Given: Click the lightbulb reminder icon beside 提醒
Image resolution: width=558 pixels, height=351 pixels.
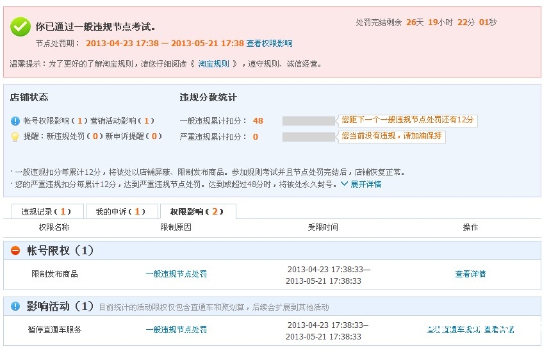Looking at the screenshot, I should [15, 136].
